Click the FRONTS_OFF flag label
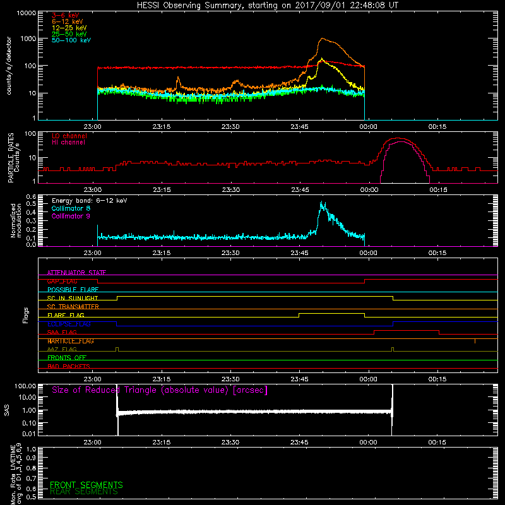505x505 pixels. point(67,358)
